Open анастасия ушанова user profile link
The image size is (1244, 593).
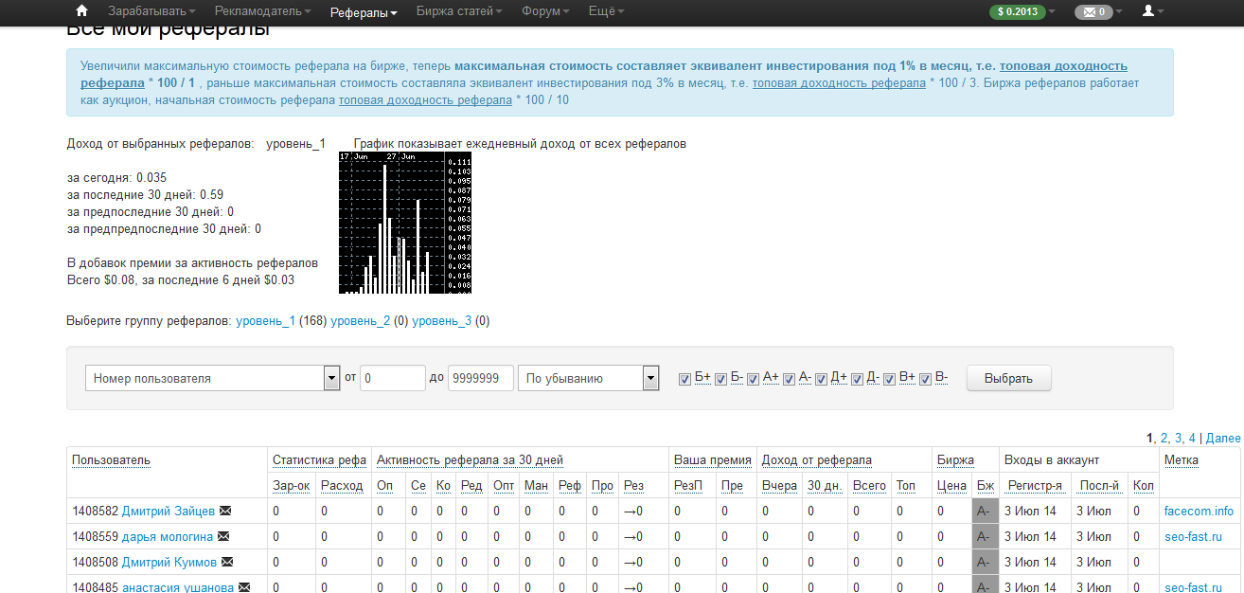[178, 587]
